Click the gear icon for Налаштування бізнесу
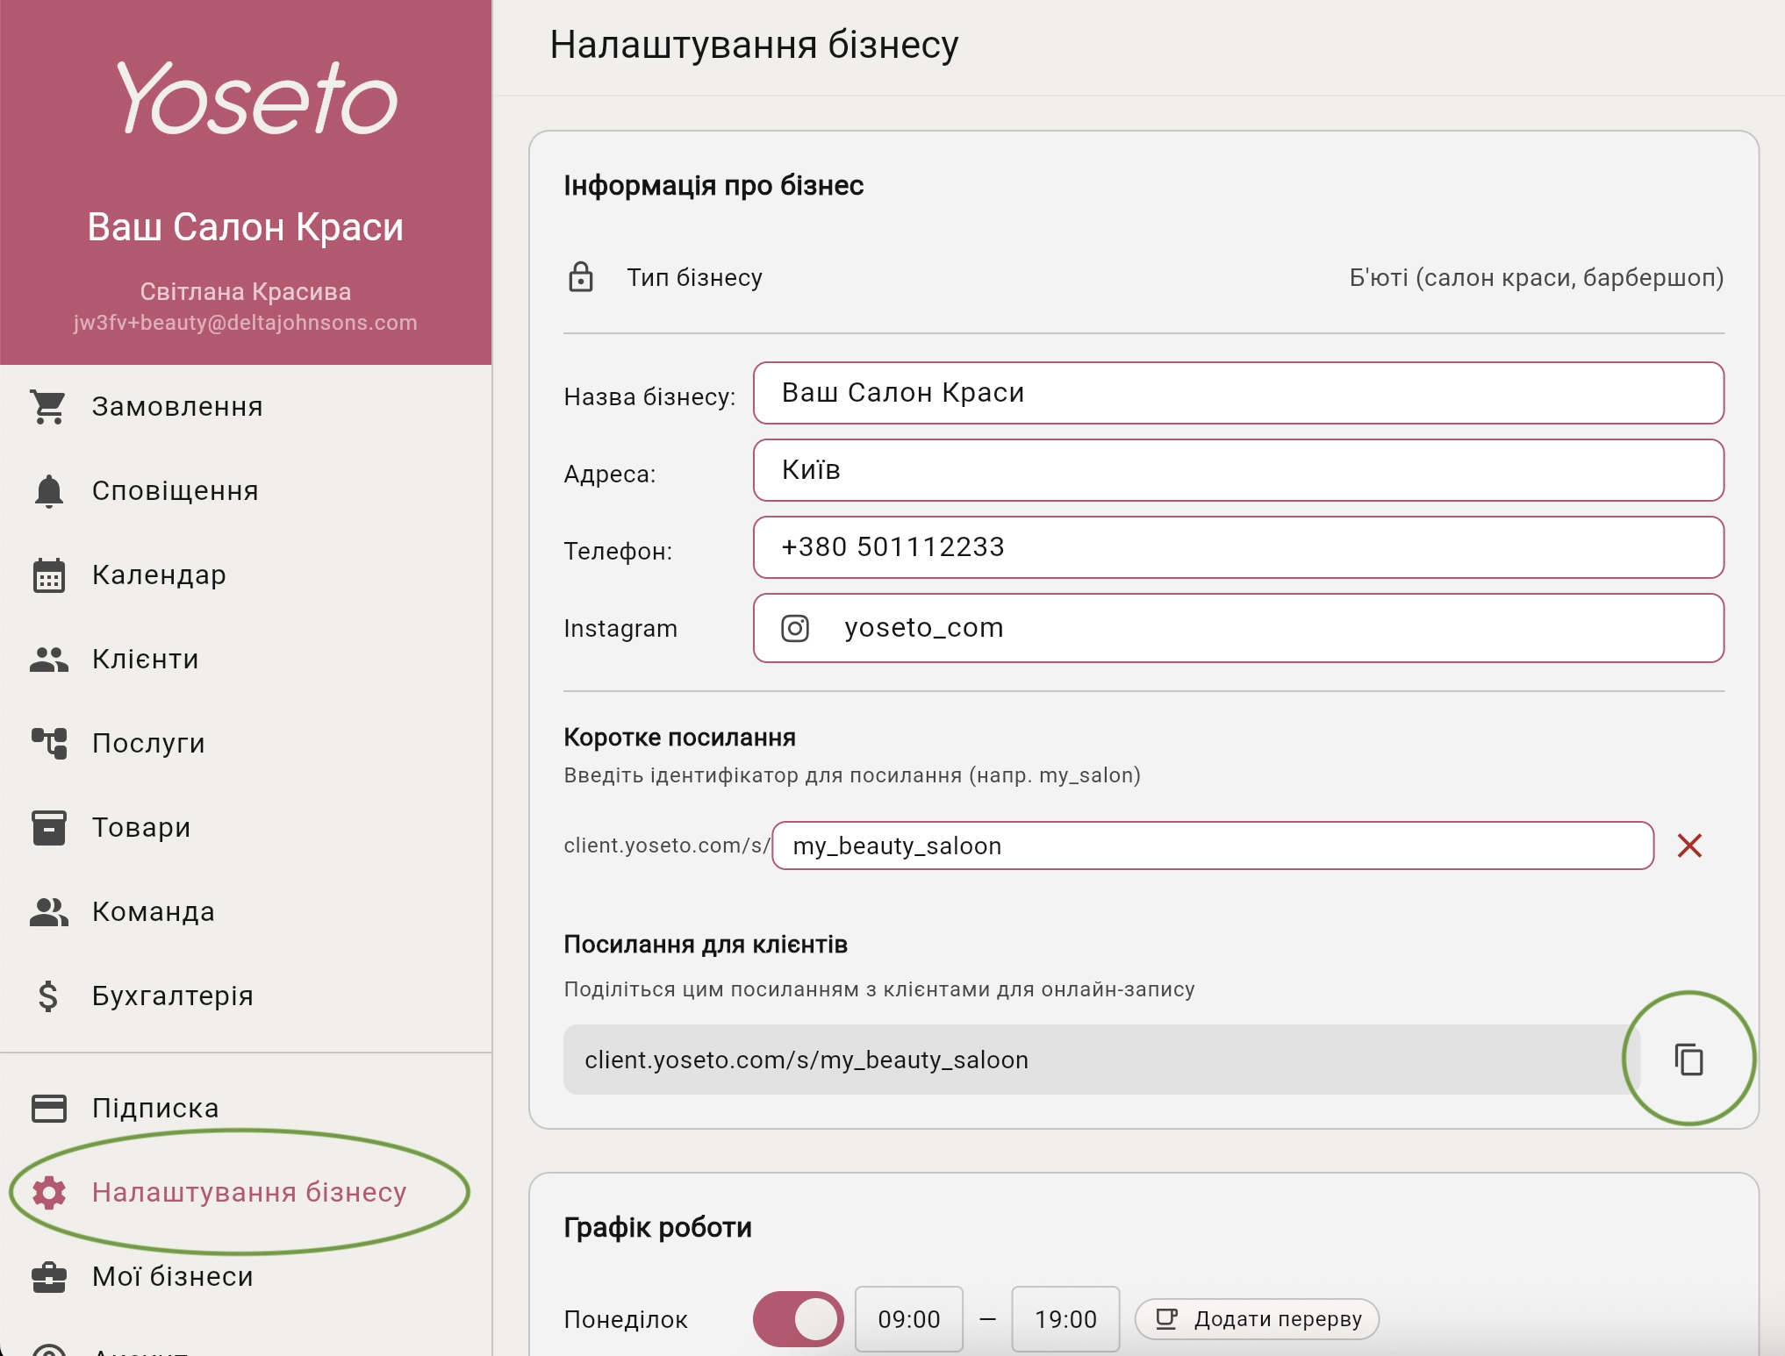Screen dimensions: 1785x1356 click(48, 1193)
